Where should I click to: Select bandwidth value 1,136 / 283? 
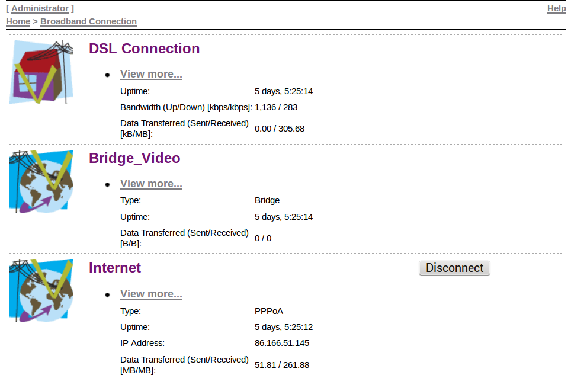click(x=276, y=107)
